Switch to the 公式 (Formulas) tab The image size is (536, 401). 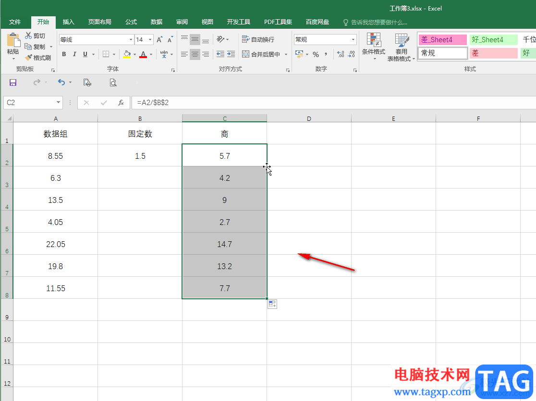coord(131,22)
